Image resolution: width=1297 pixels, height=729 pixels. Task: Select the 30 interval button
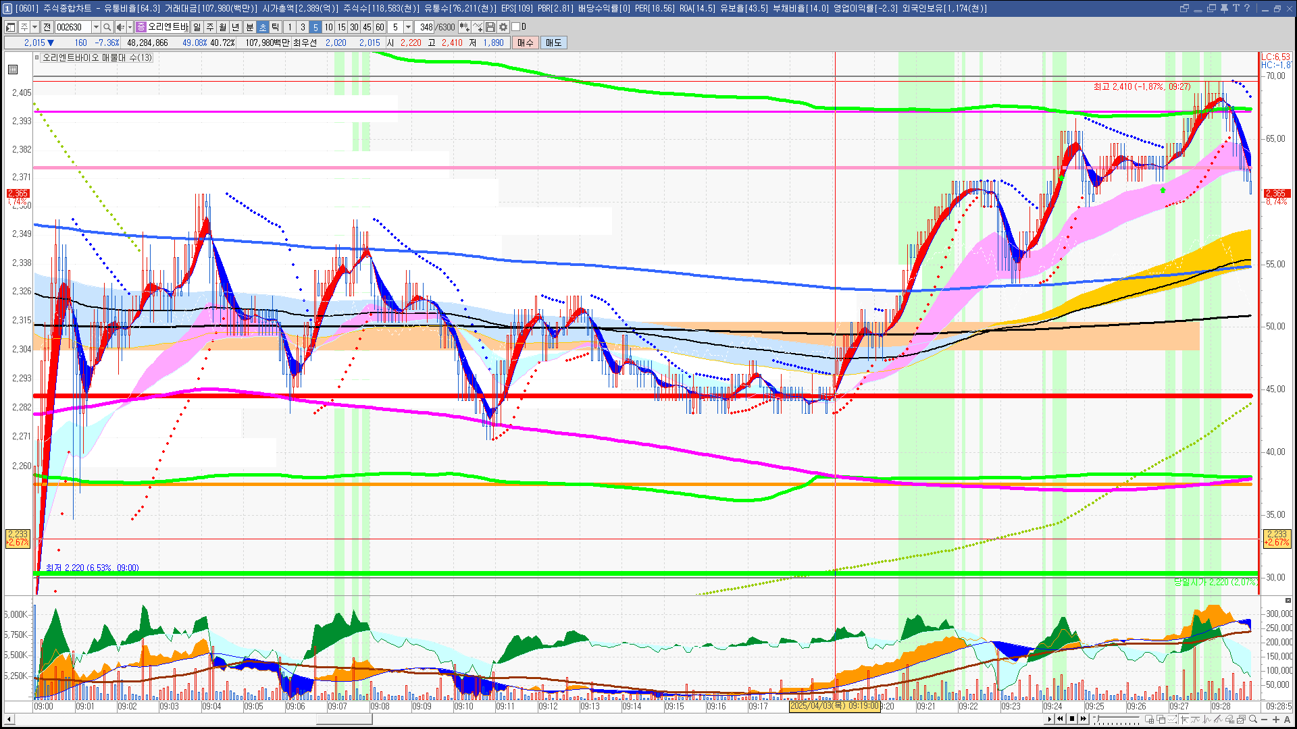tap(354, 27)
